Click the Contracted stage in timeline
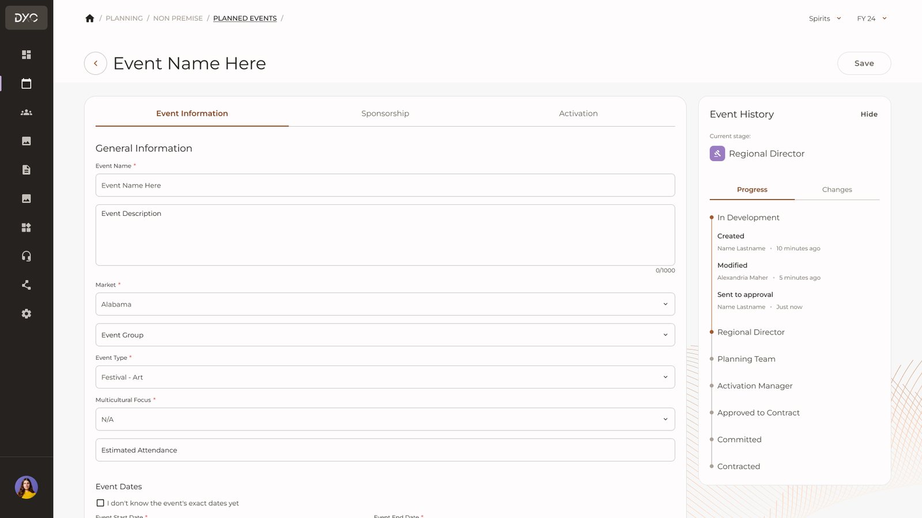 click(x=739, y=467)
